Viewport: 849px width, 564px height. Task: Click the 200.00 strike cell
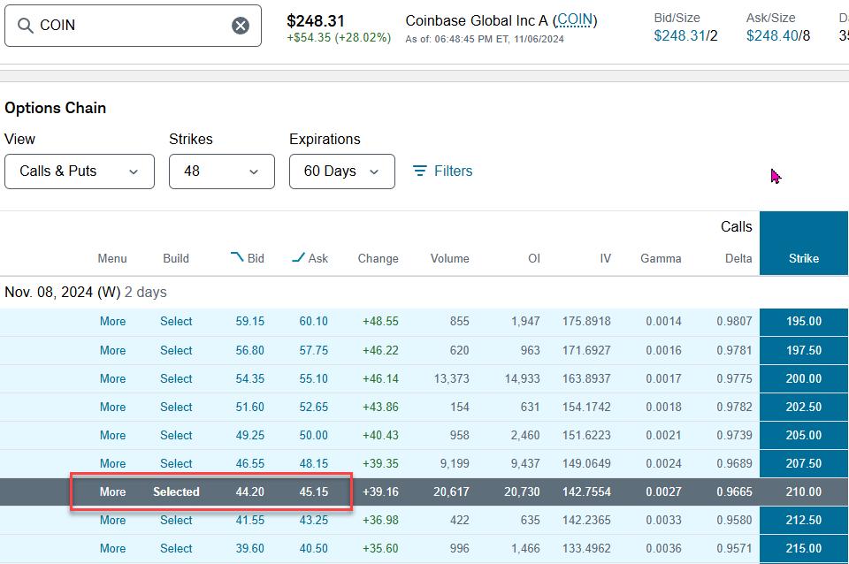tap(804, 379)
